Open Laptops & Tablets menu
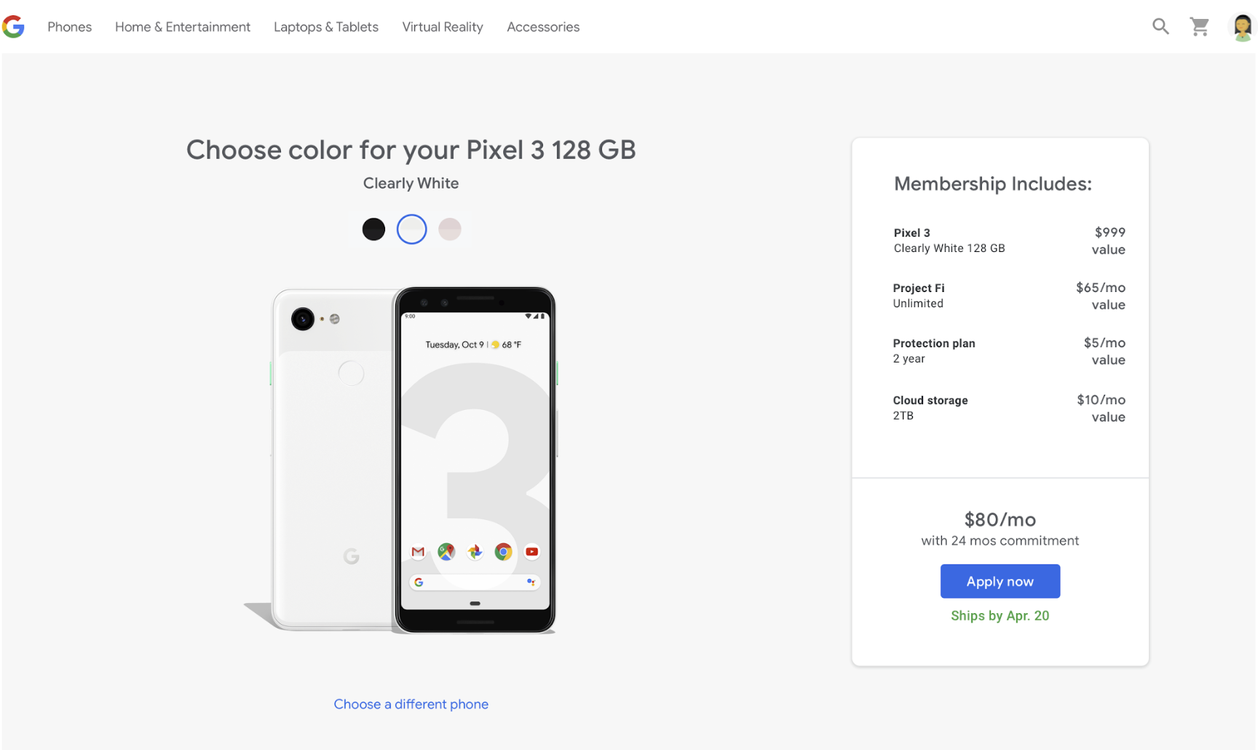The width and height of the screenshot is (1258, 750). [x=326, y=27]
